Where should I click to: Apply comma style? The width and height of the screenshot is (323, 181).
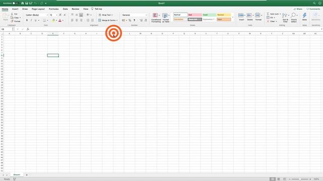[134, 20]
